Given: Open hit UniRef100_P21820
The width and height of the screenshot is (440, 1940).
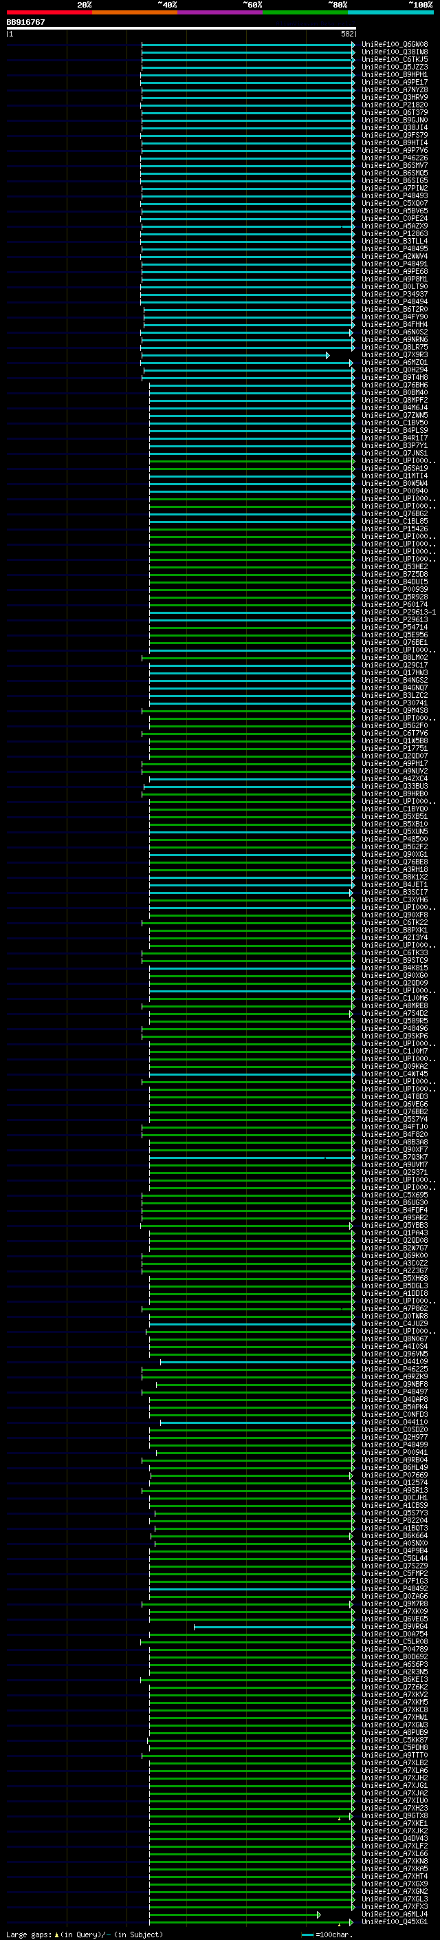Looking at the screenshot, I should coord(395,105).
